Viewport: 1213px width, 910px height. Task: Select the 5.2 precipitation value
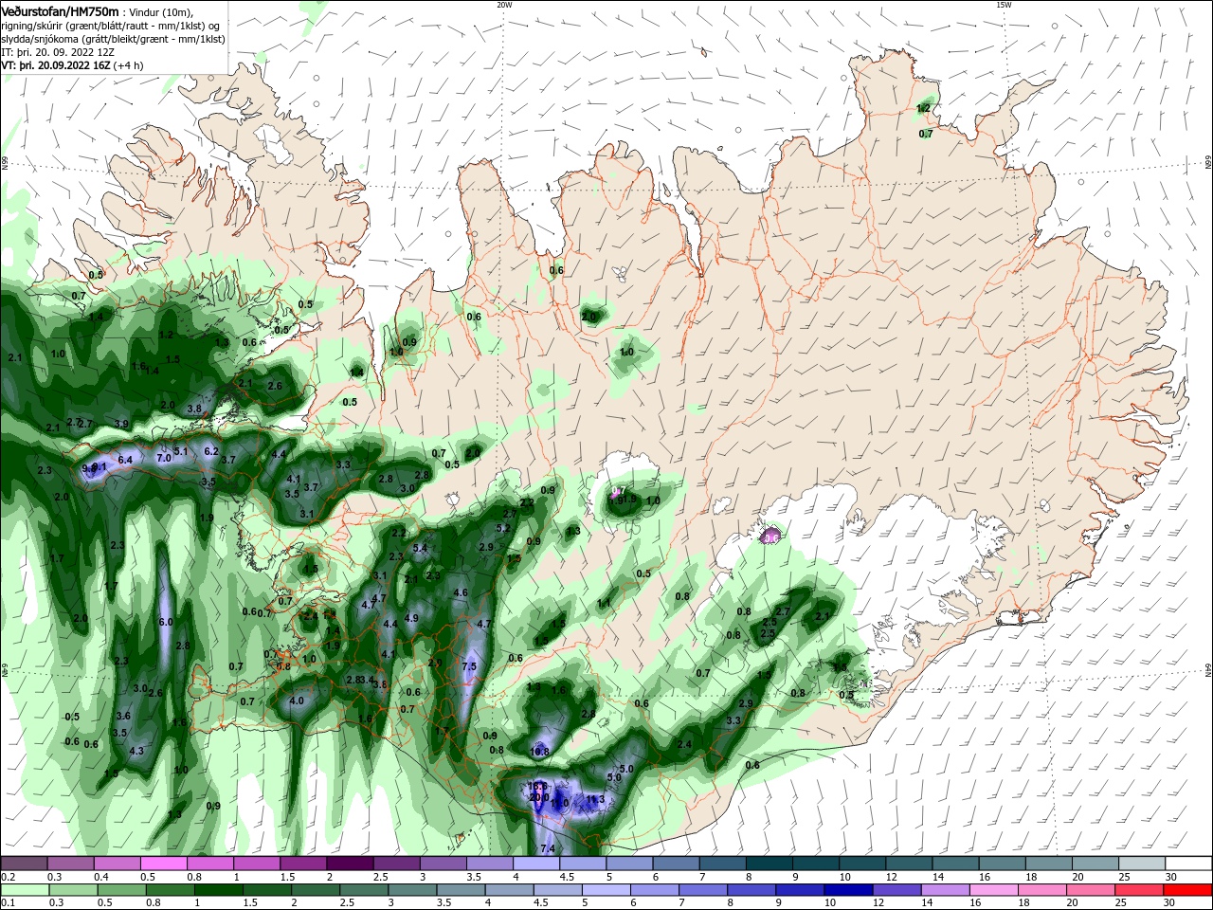pos(503,528)
